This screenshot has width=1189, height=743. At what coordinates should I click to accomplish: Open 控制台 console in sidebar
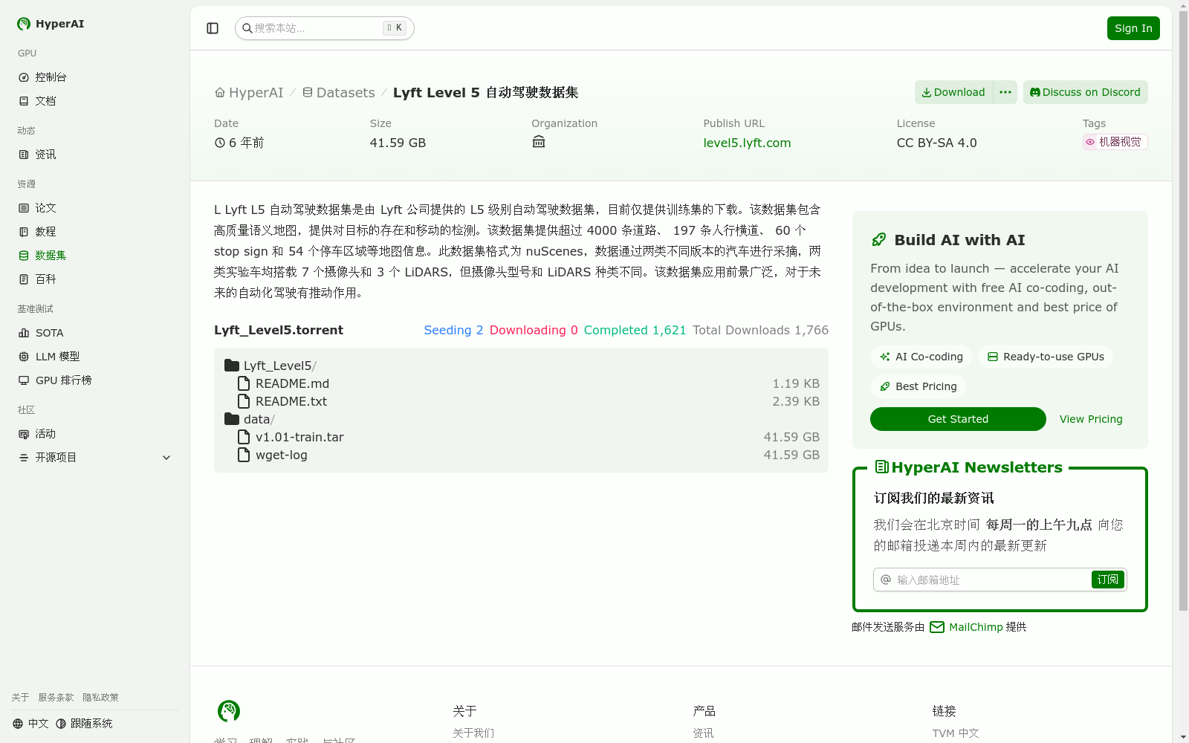click(94, 77)
